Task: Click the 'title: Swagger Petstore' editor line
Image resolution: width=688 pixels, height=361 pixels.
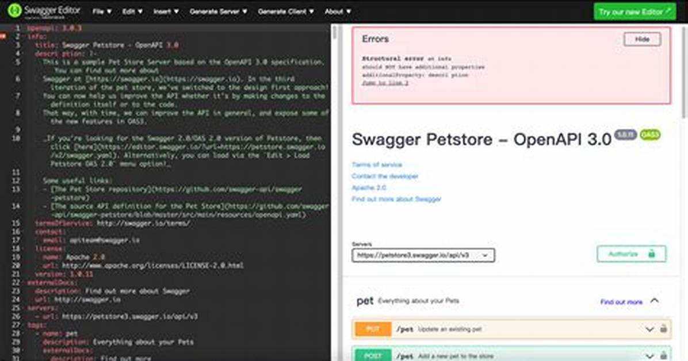Action: click(x=106, y=45)
